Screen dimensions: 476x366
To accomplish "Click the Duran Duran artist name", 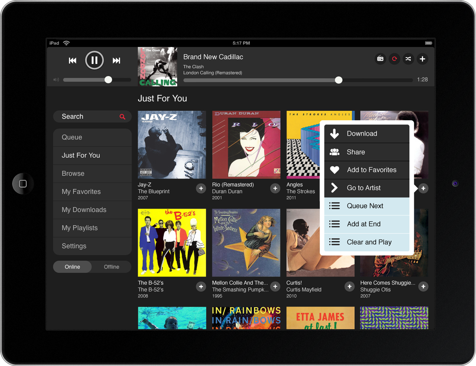I will coord(227,191).
